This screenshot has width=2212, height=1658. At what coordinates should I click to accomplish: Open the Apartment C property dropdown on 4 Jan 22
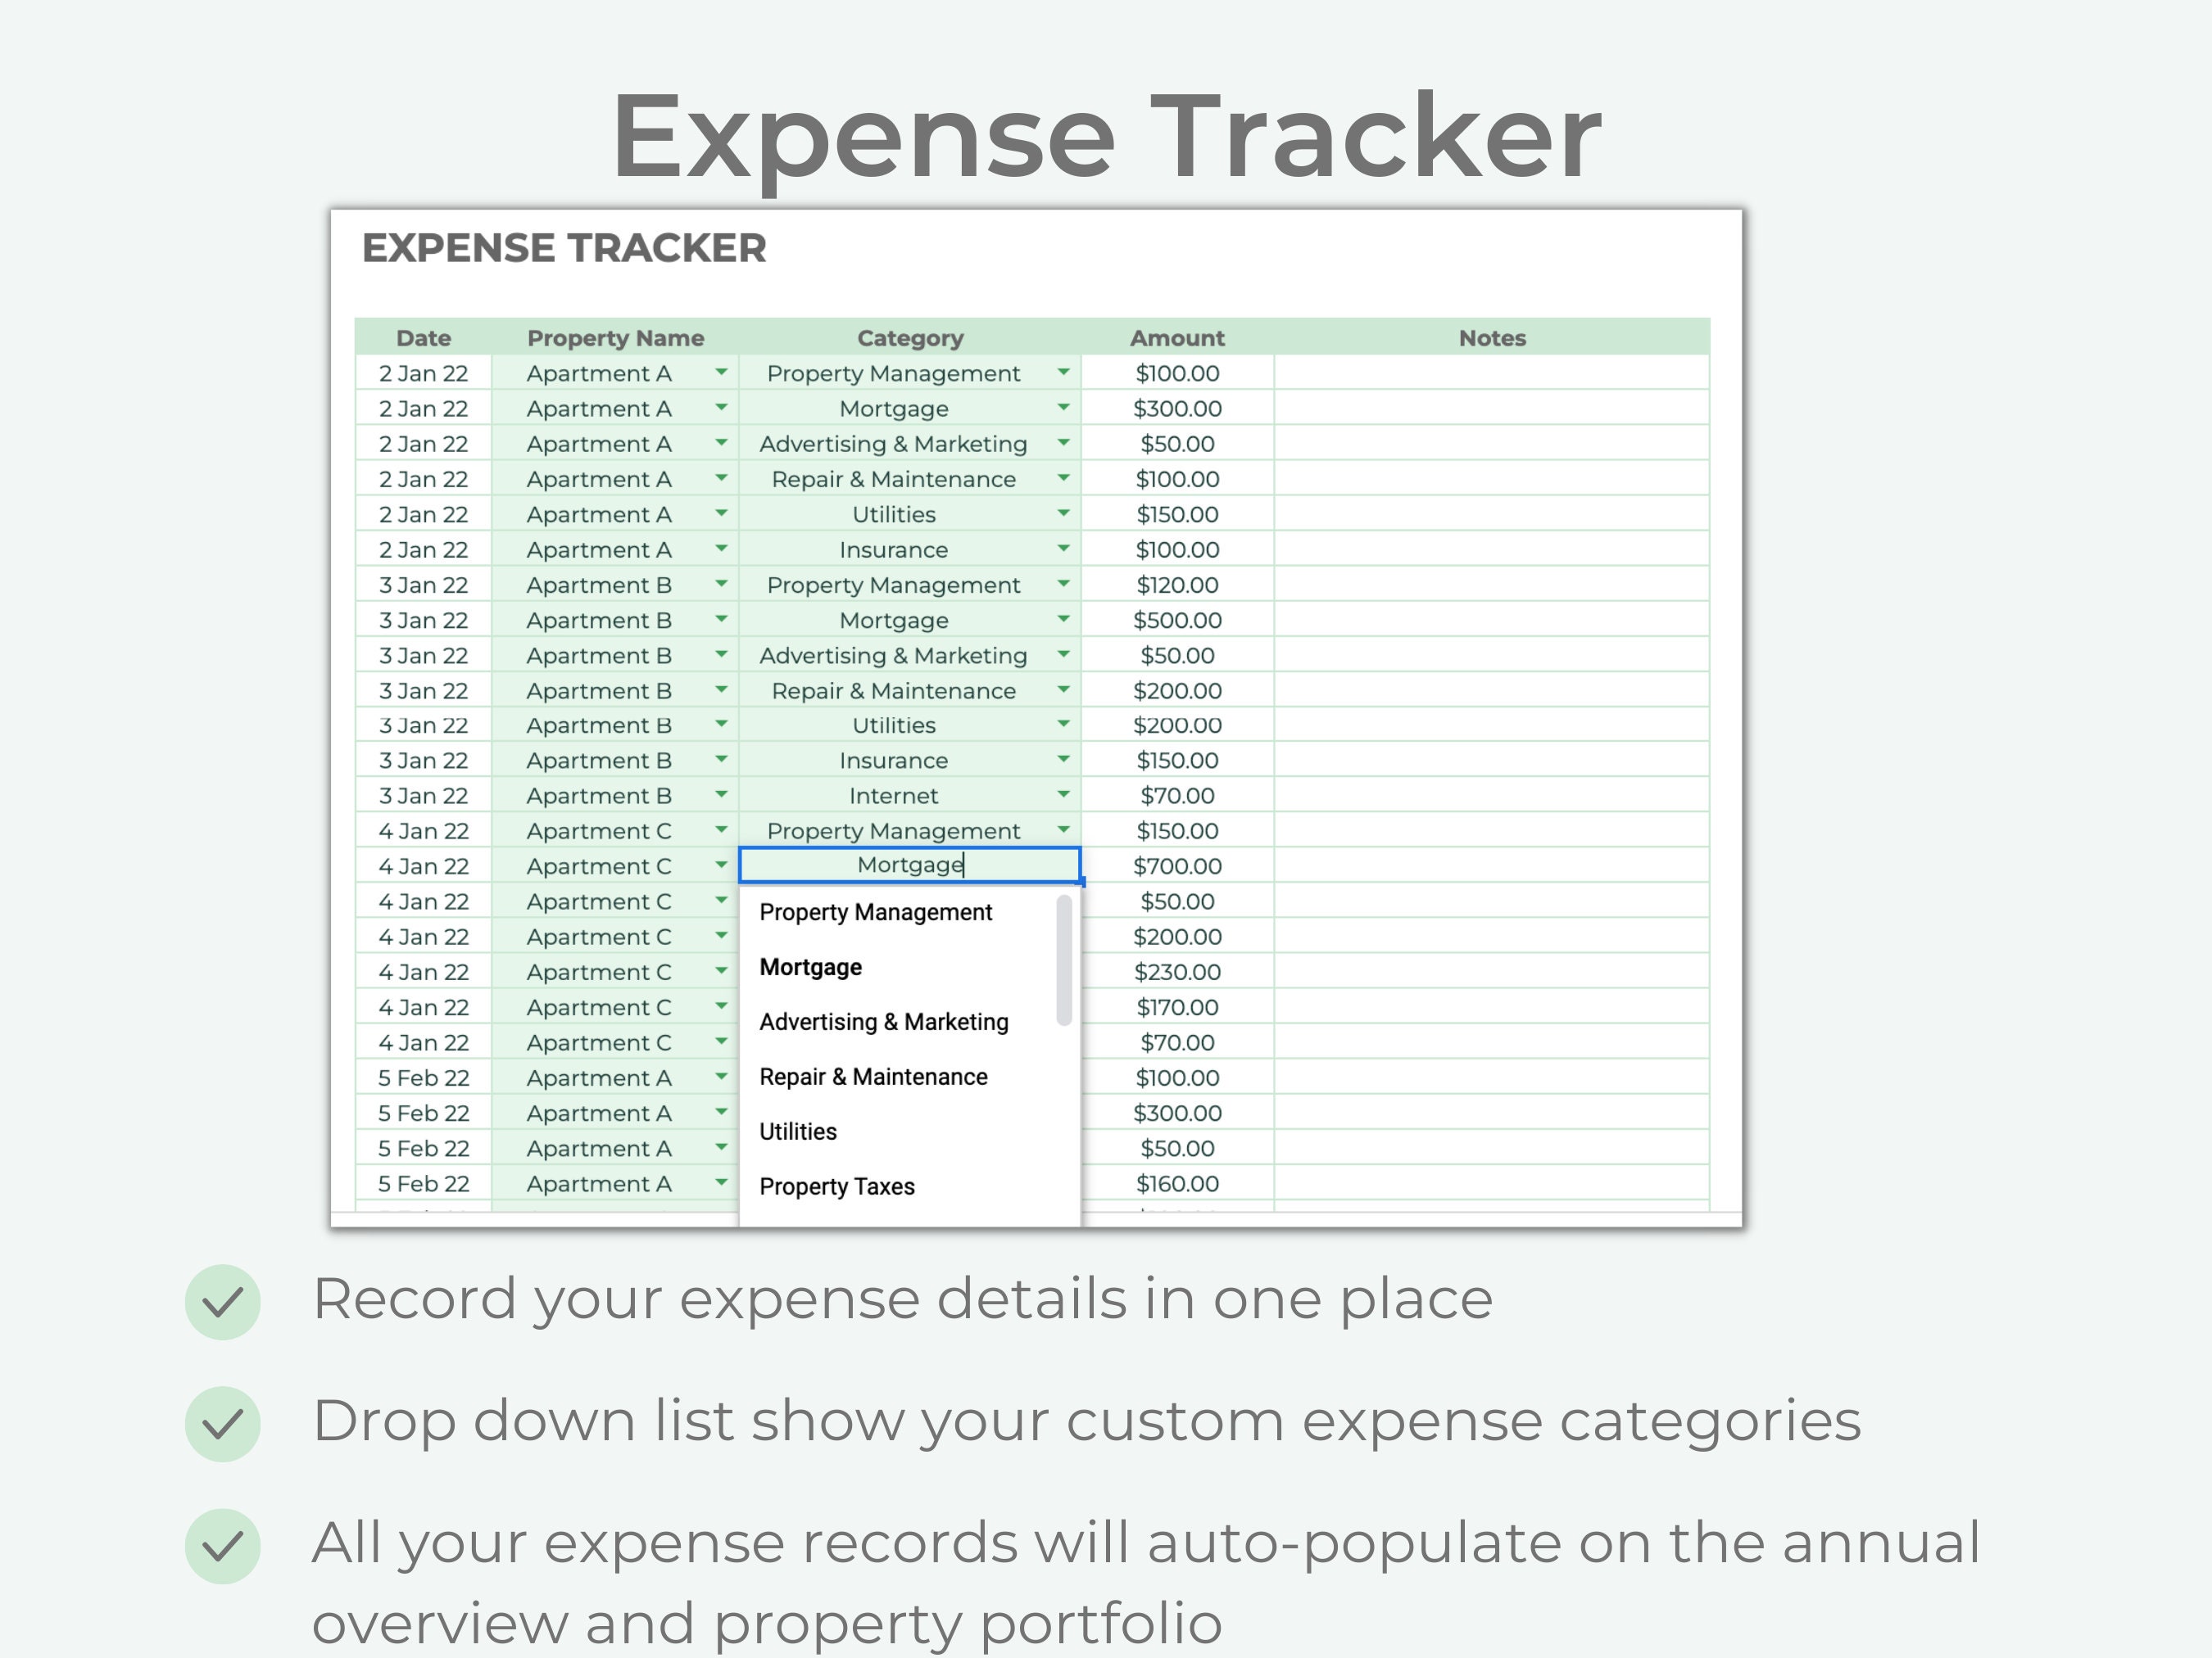pyautogui.click(x=722, y=830)
